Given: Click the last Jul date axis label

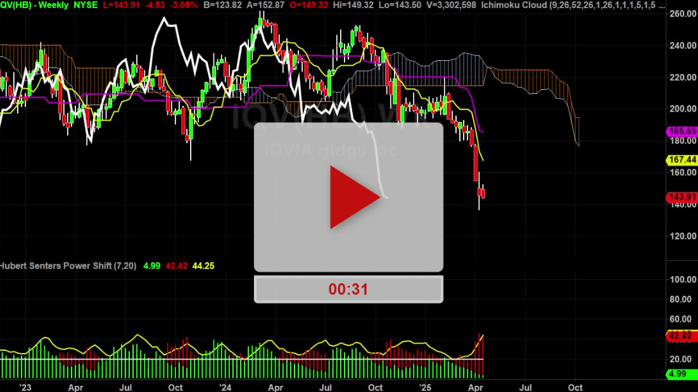Looking at the screenshot, I should (x=525, y=388).
